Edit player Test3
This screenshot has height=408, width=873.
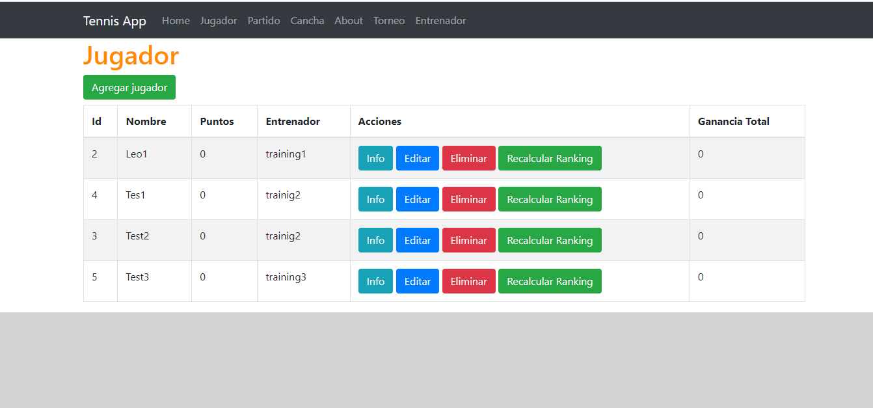(418, 281)
